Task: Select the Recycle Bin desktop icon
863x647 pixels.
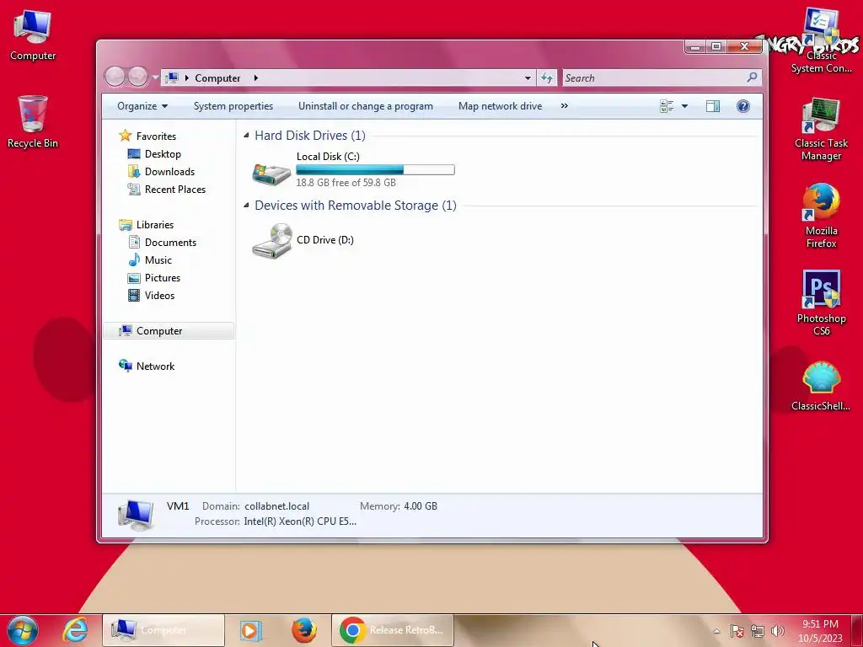Action: [33, 122]
